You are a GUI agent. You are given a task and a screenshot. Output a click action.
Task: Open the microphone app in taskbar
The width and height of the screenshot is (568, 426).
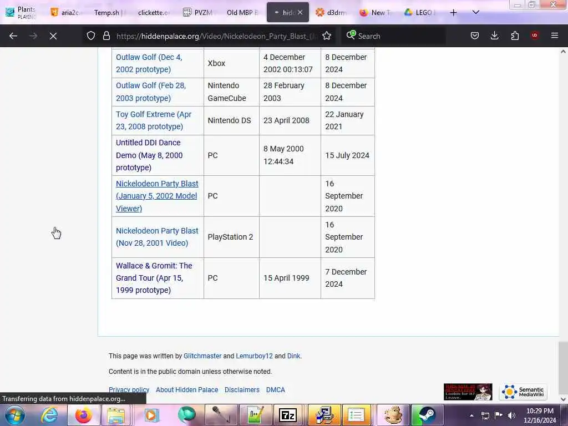220,415
